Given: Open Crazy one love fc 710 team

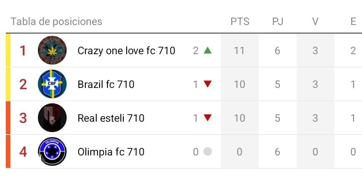Looking at the screenshot, I should pos(126,51).
